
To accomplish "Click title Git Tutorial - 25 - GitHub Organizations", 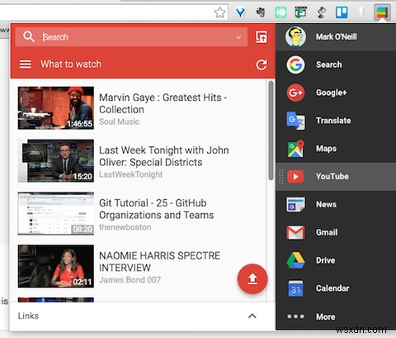I will pos(157,209).
